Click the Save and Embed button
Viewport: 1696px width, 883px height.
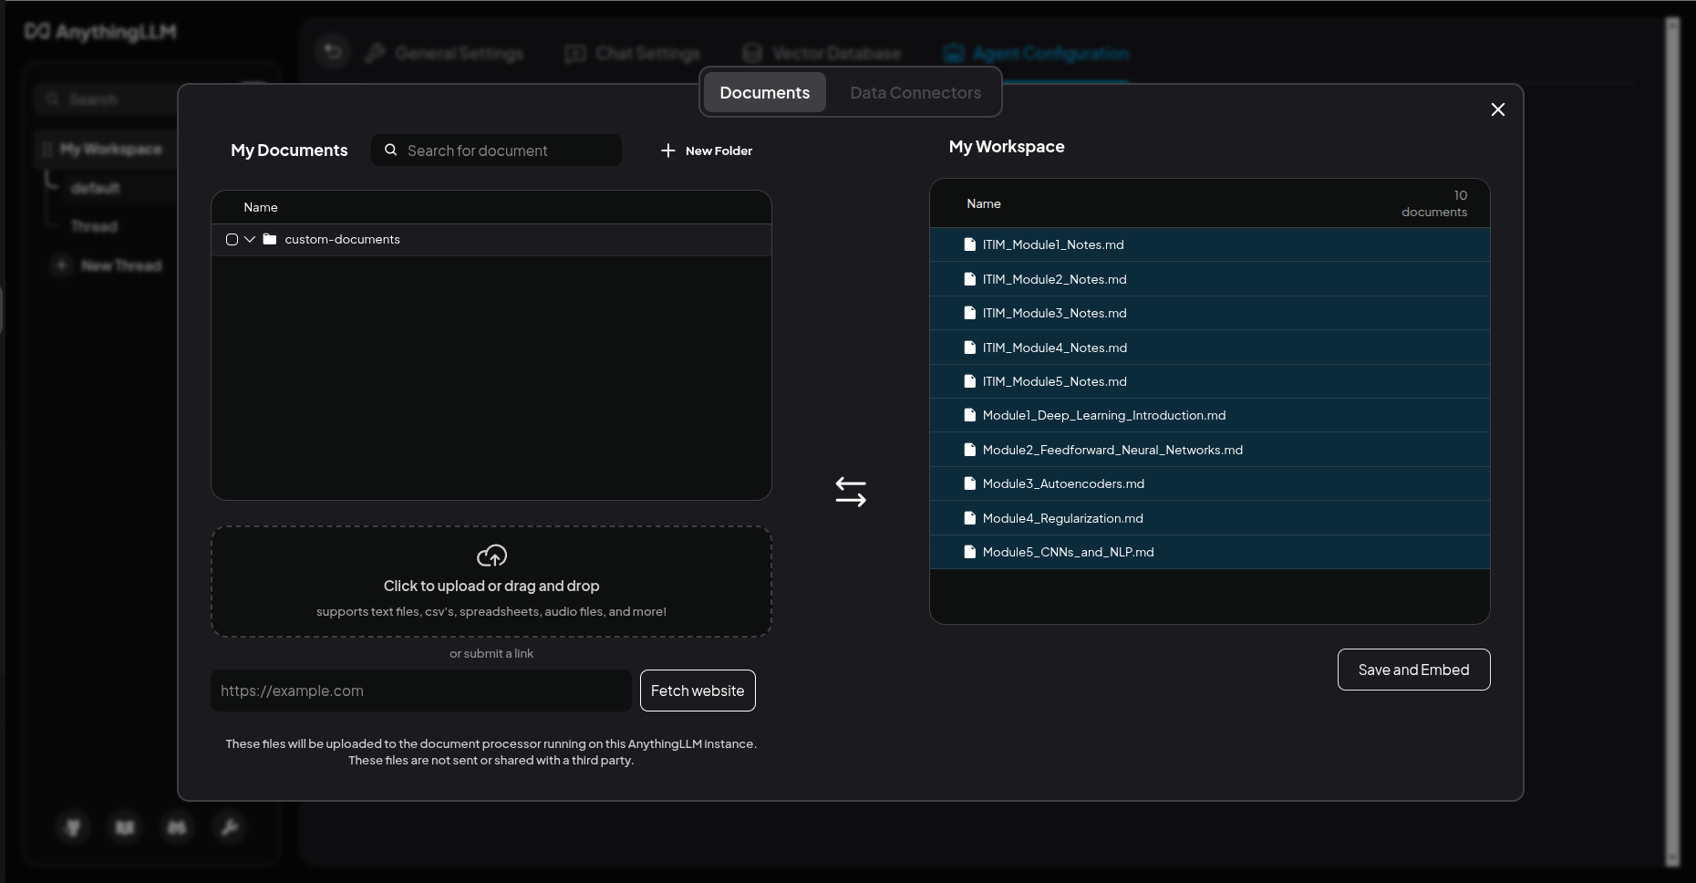coord(1413,670)
